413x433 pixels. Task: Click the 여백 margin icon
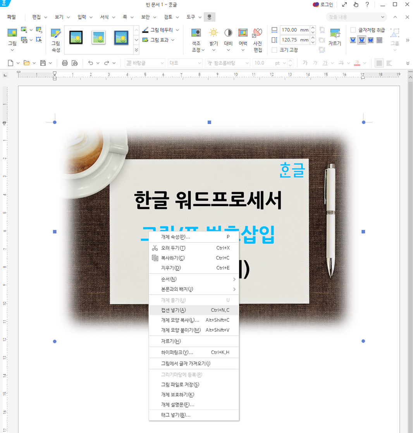point(243,33)
